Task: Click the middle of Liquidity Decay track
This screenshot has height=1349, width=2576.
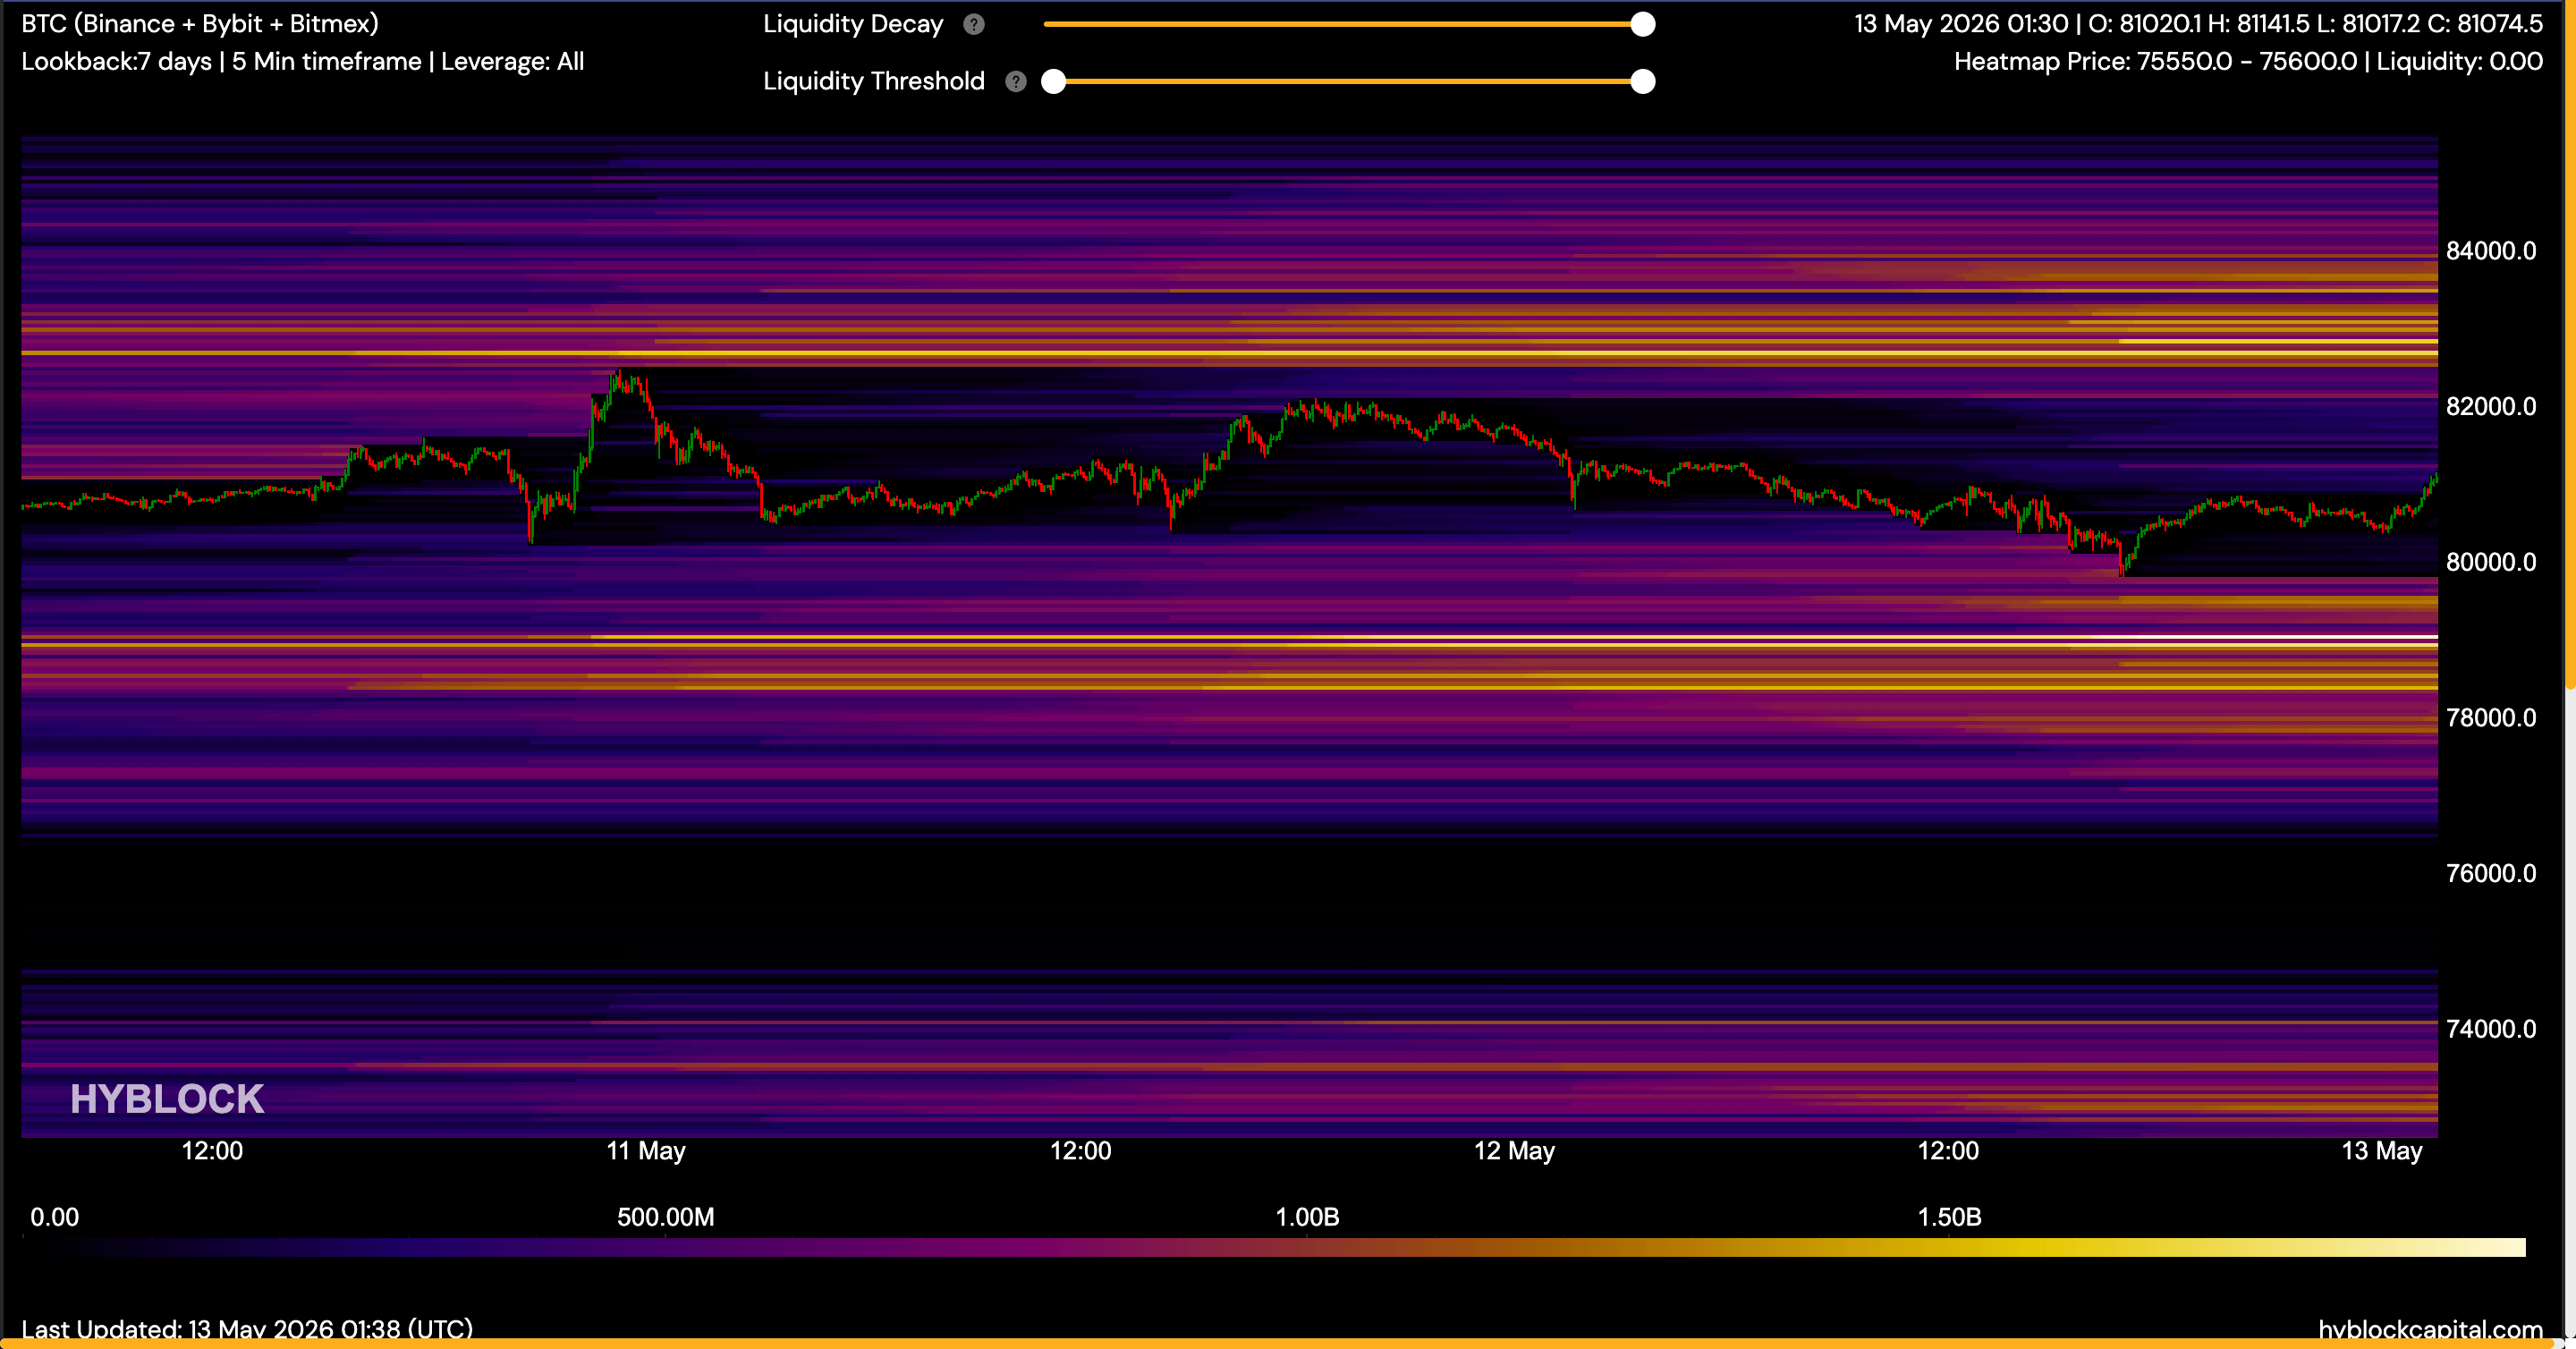Action: [x=1343, y=24]
